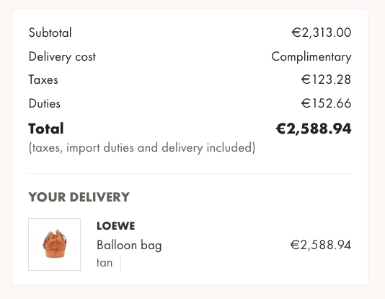Select the taxes and duties included note
The width and height of the screenshot is (385, 299).
coord(142,148)
